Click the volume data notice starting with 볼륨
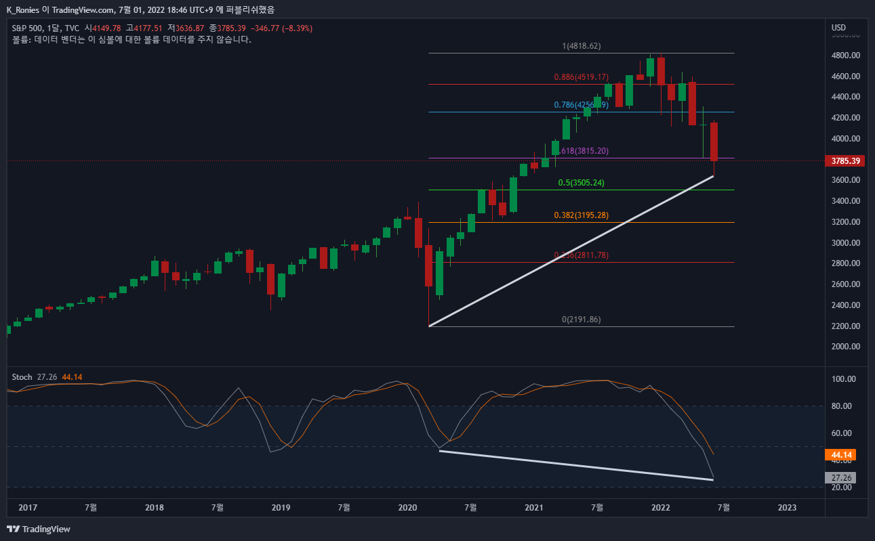 click(132, 40)
